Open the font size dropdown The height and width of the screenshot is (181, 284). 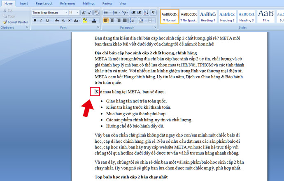click(x=78, y=13)
